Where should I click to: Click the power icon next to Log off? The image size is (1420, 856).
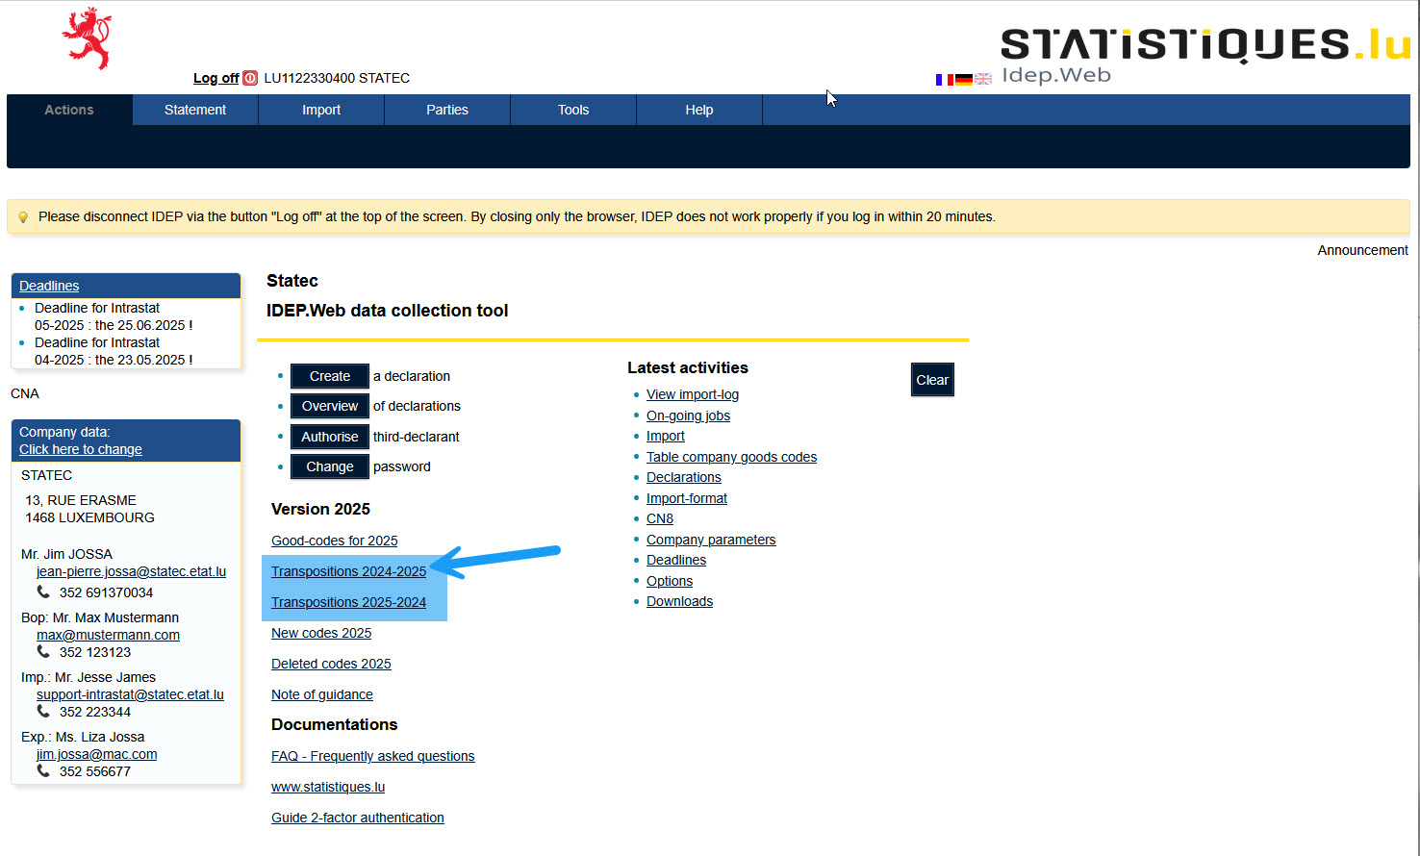click(x=249, y=78)
